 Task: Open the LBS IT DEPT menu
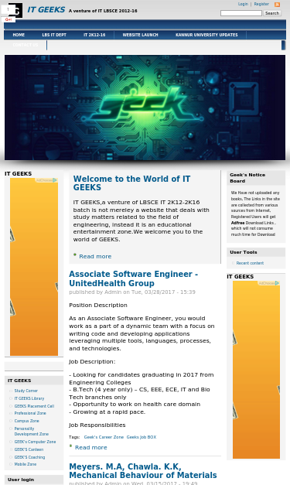54,35
